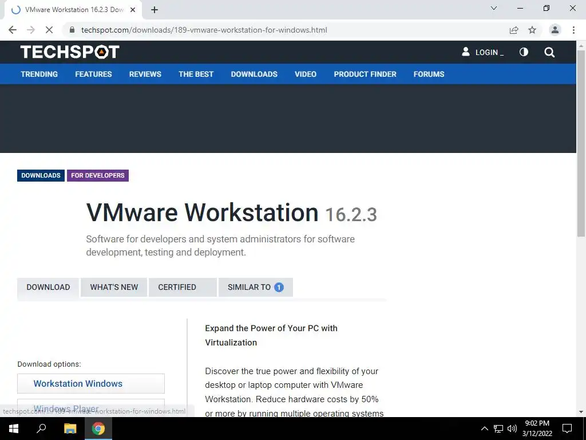Open the FEATURES menu
Screen dimensions: 586x440
[x=93, y=74]
